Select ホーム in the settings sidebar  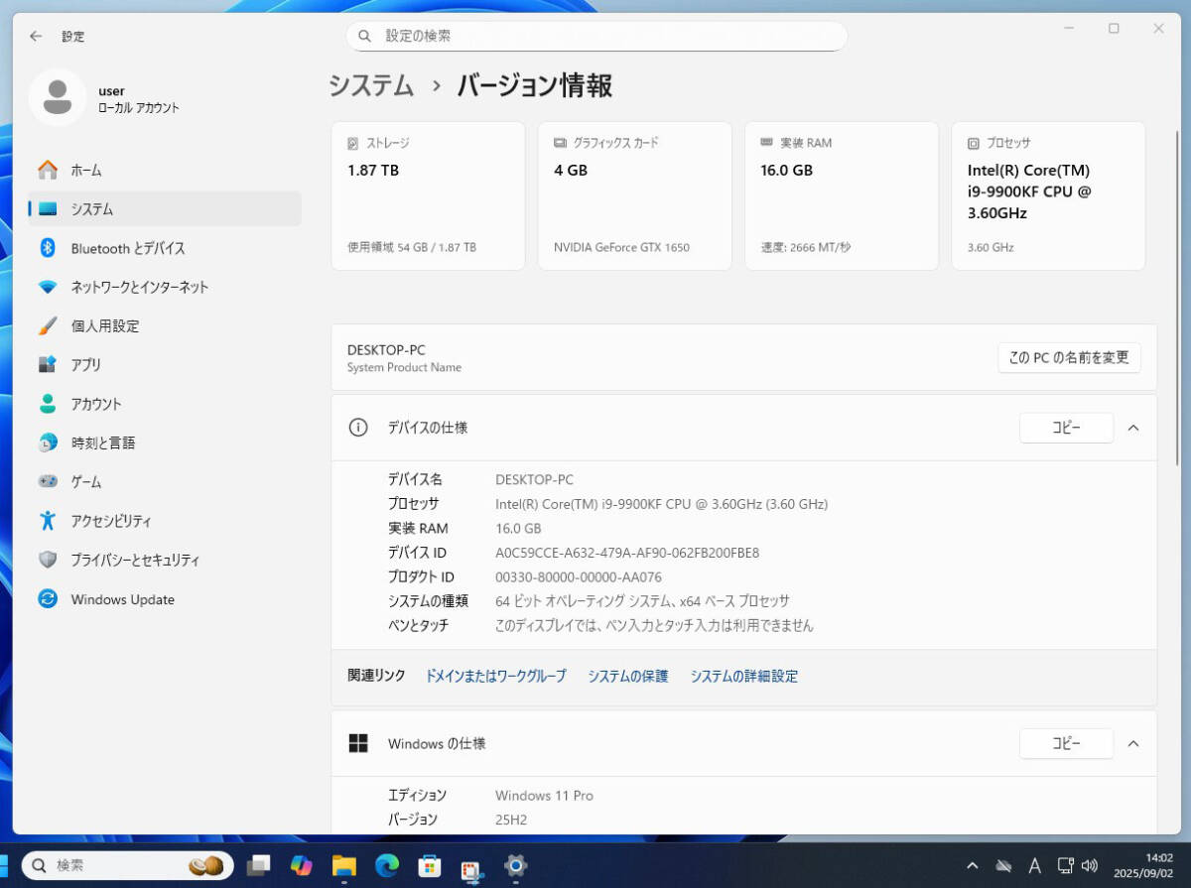(x=85, y=171)
